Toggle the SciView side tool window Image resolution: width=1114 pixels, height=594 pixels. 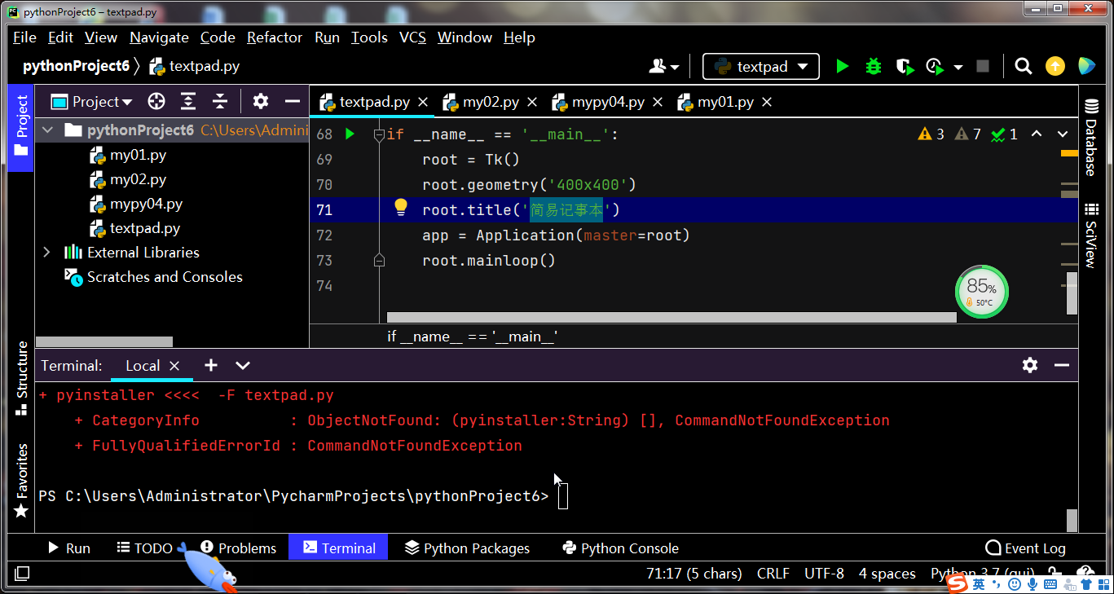pyautogui.click(x=1091, y=235)
